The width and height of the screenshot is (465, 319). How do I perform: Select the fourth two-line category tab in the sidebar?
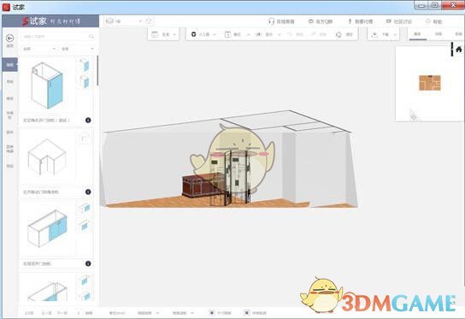9,115
